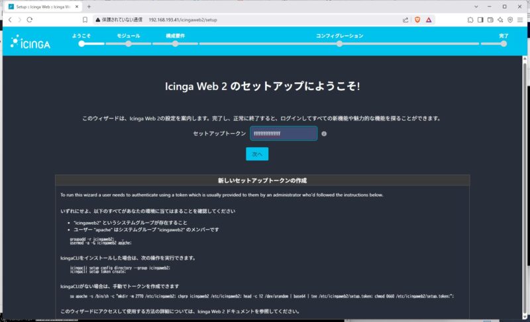The image size is (530, 322).
Task: Open the Brave Shields lion icon
Action: (417, 20)
